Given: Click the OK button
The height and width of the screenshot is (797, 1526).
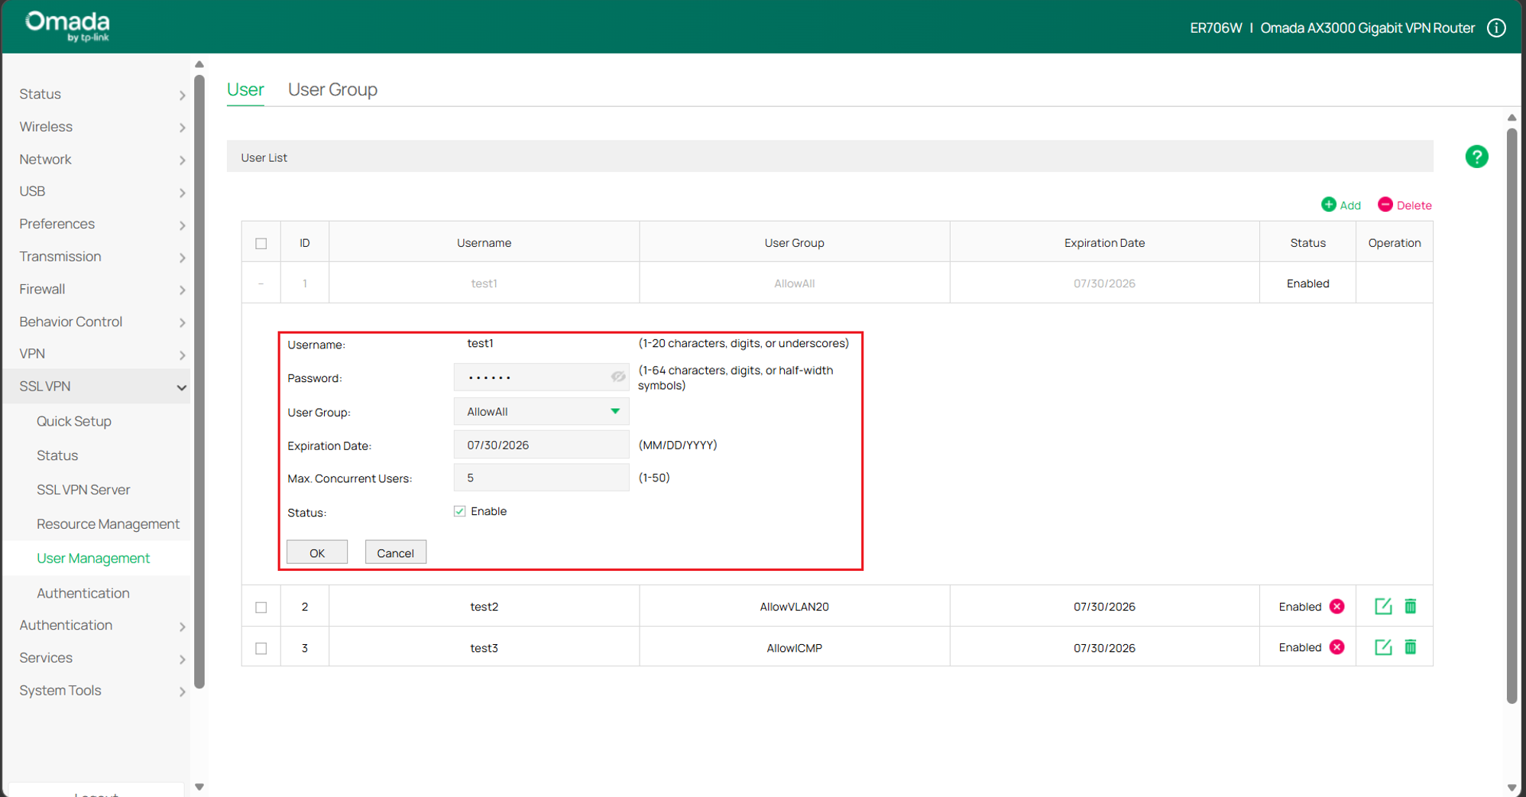Looking at the screenshot, I should 317,552.
